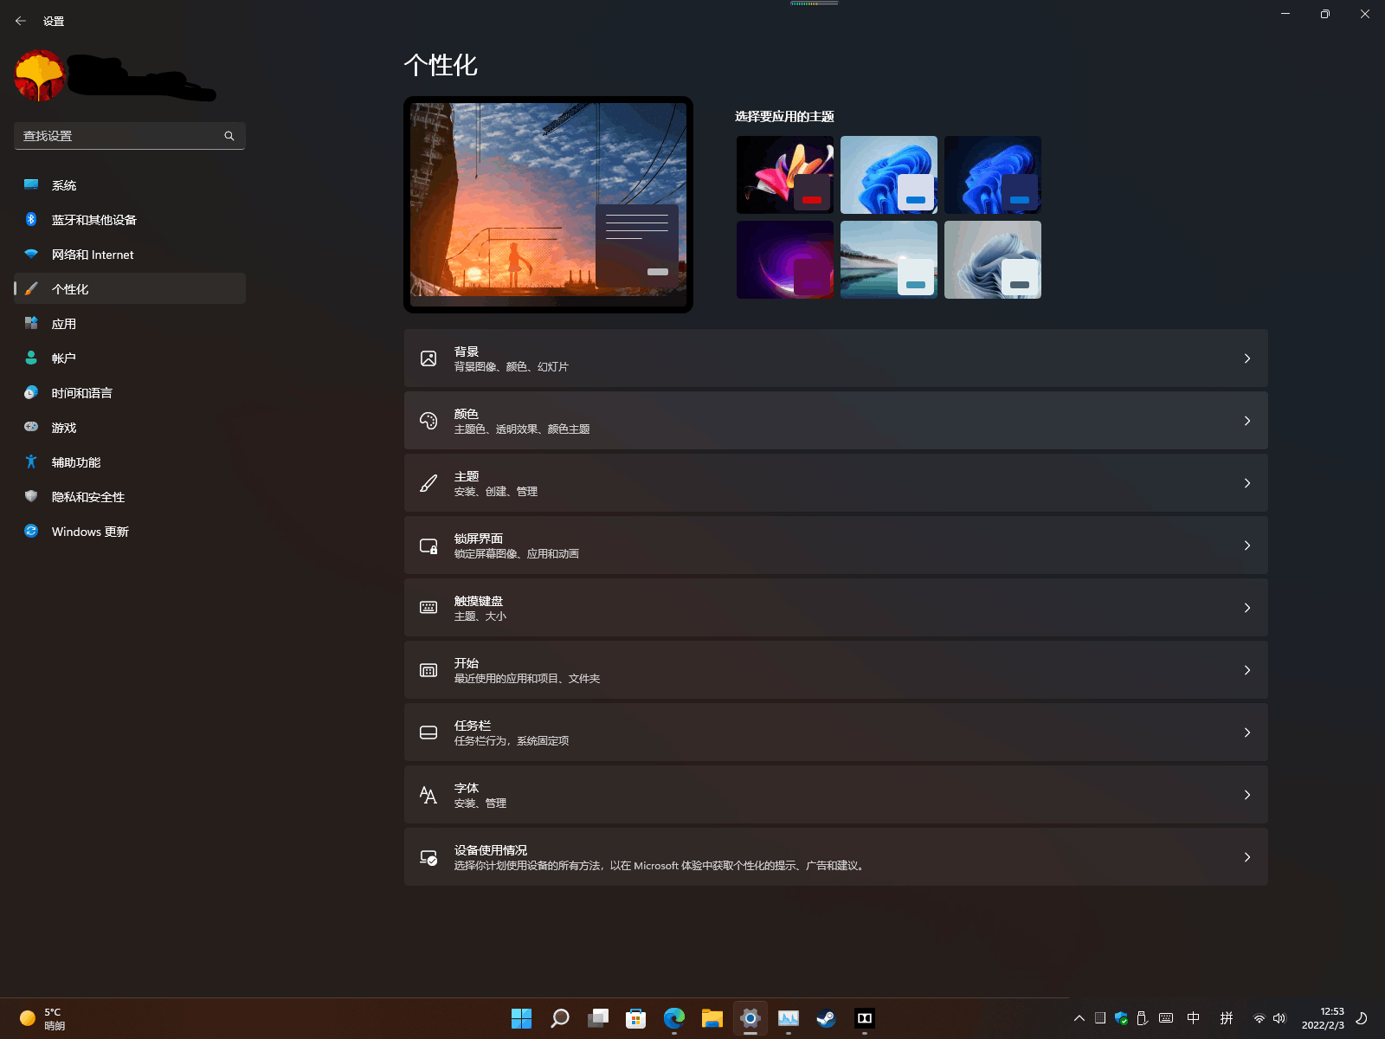Click the Bluetooth icon in the settings sidebar
Screen dimensions: 1385x1039
[31, 219]
